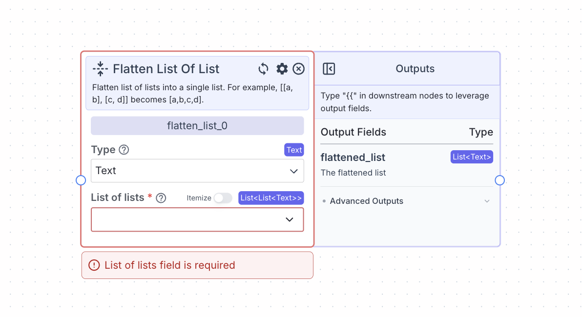Click the help icon beside List of lists
This screenshot has width=582, height=317.
coord(161,198)
